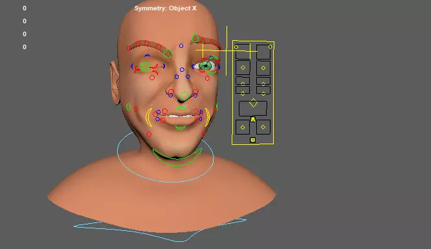The image size is (431, 249).
Task: Select the large diamond on the wide panel box
Action: [x=253, y=103]
